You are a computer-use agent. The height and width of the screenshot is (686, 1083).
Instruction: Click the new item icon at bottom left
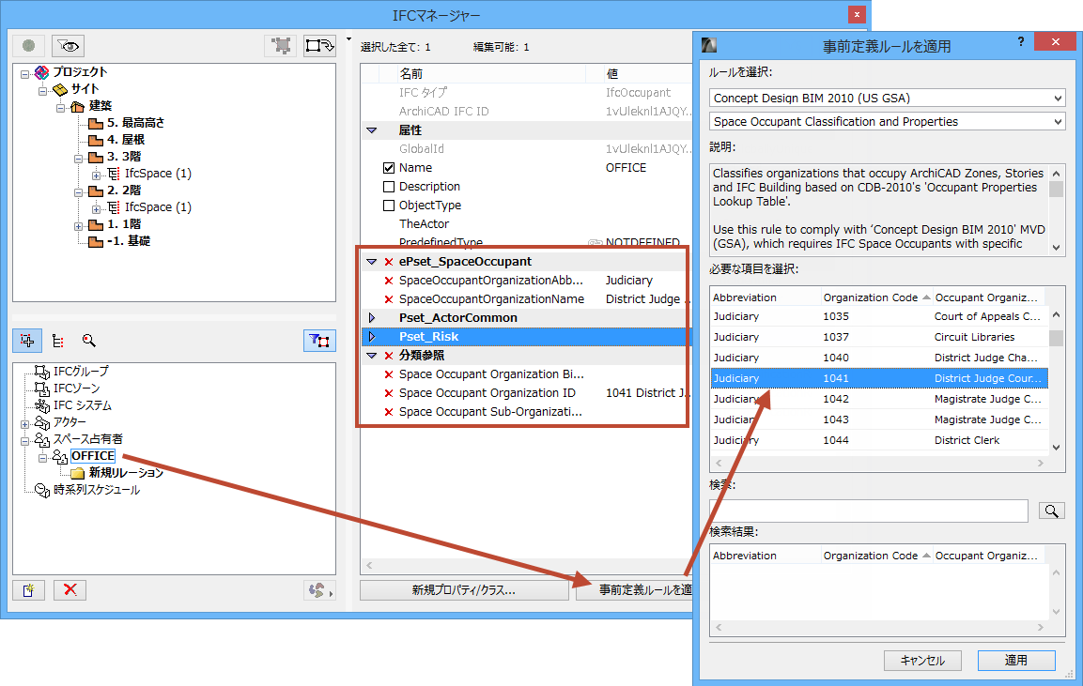tap(28, 590)
